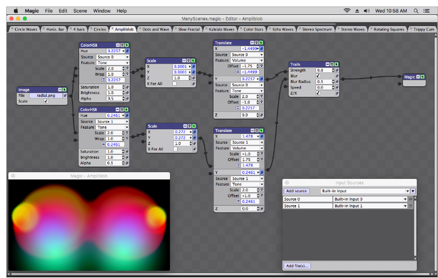Click the Add source button
Image resolution: width=438 pixels, height=278 pixels.
click(297, 191)
